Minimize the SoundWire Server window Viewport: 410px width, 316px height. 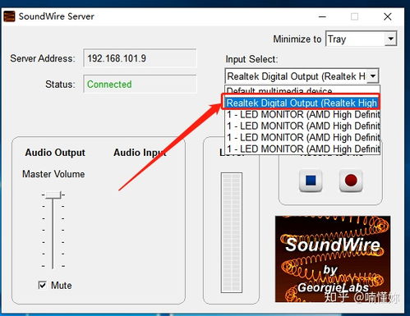[x=322, y=16]
